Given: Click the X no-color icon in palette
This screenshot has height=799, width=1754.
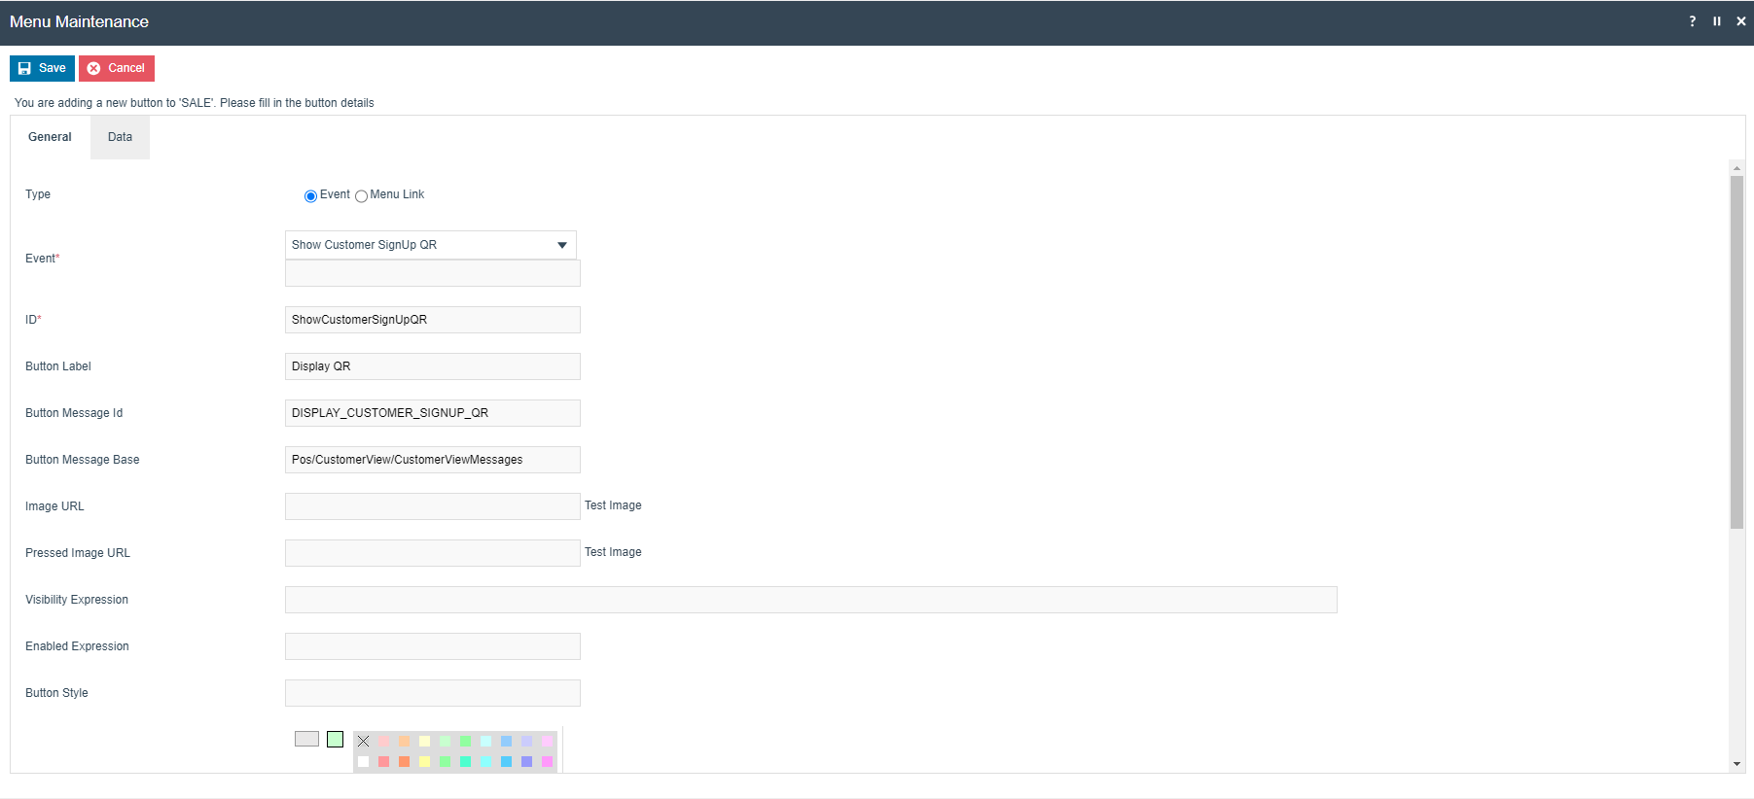Looking at the screenshot, I should (x=363, y=742).
